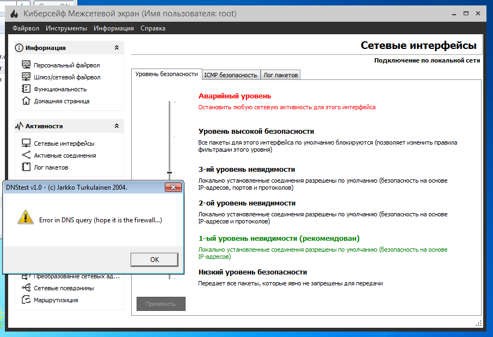
Task: Open the Справка menu
Action: pyautogui.click(x=153, y=28)
